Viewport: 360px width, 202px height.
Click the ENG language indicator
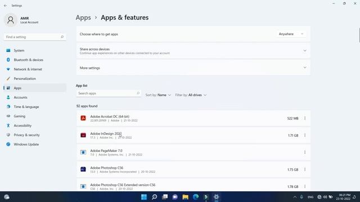click(x=310, y=197)
